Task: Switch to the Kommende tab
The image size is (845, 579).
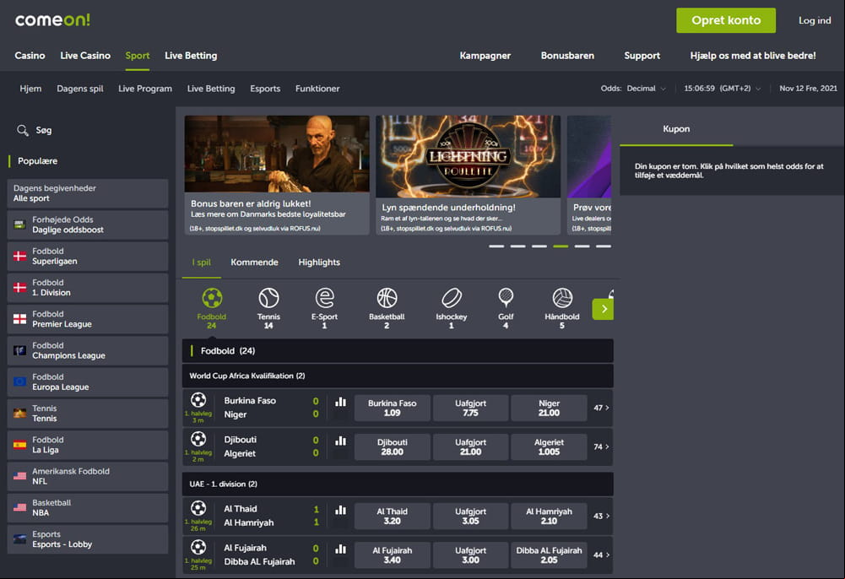Action: click(x=254, y=262)
